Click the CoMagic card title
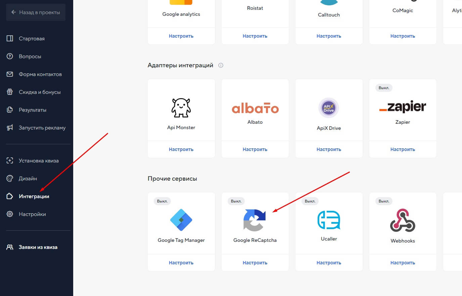The width and height of the screenshot is (462, 296). click(403, 10)
